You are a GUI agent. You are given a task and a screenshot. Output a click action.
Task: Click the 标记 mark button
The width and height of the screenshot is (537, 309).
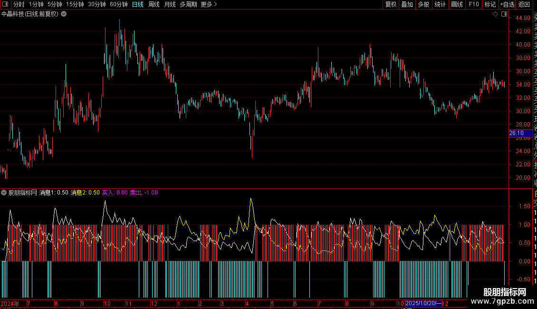(x=490, y=4)
